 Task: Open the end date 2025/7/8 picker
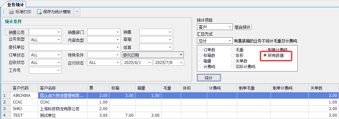point(181,62)
